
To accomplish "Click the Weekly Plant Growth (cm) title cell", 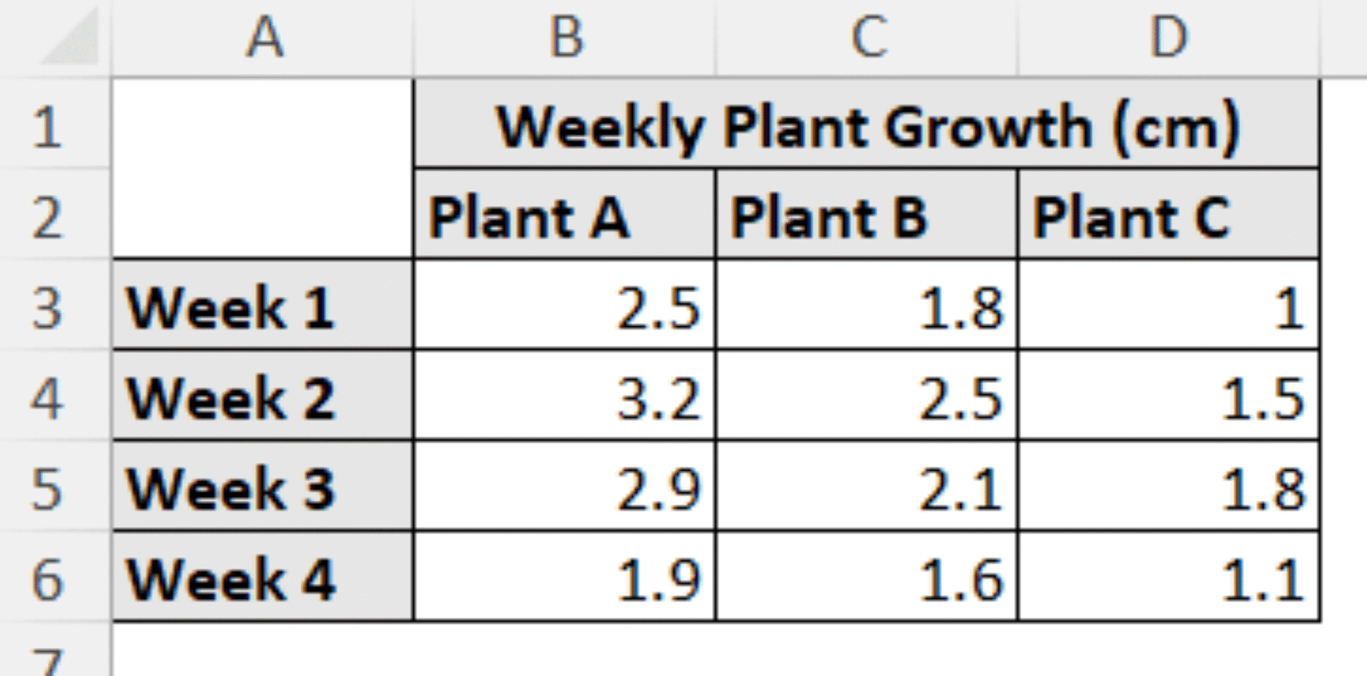I will click(866, 125).
